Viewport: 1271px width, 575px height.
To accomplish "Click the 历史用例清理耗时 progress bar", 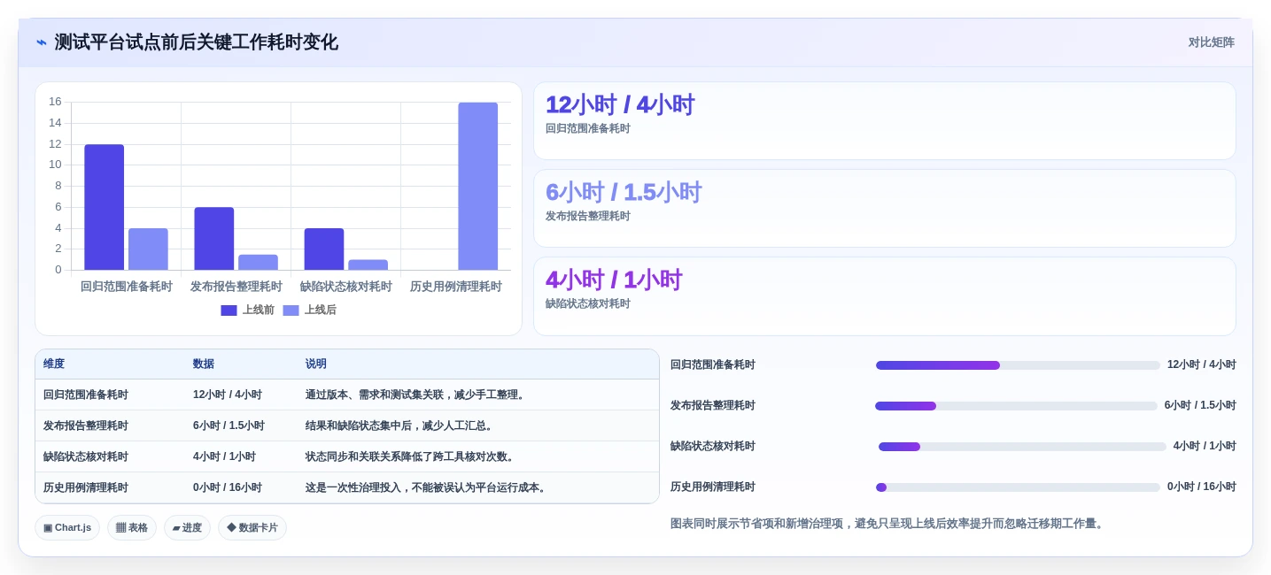I will click(x=1018, y=487).
